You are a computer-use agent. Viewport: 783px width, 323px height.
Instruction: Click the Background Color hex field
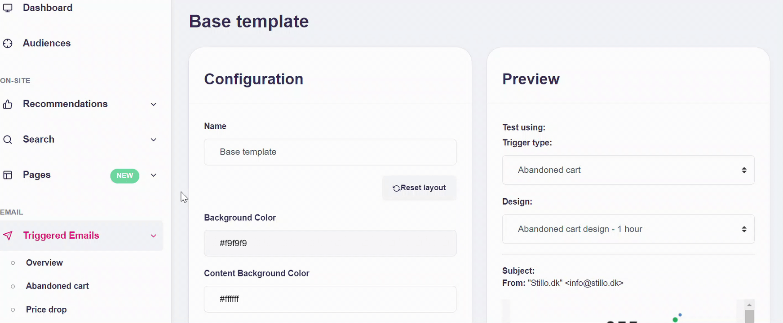coord(330,243)
